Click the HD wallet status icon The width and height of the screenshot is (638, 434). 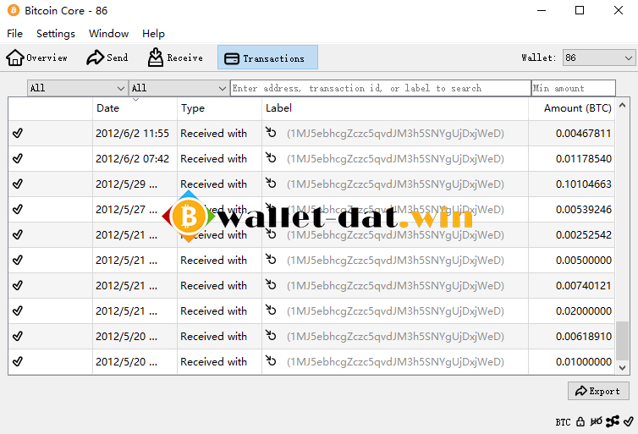pos(596,422)
